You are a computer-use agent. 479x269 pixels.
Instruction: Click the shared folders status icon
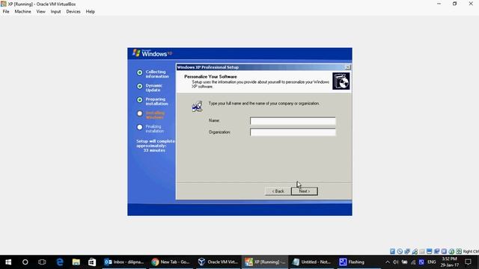click(x=422, y=251)
